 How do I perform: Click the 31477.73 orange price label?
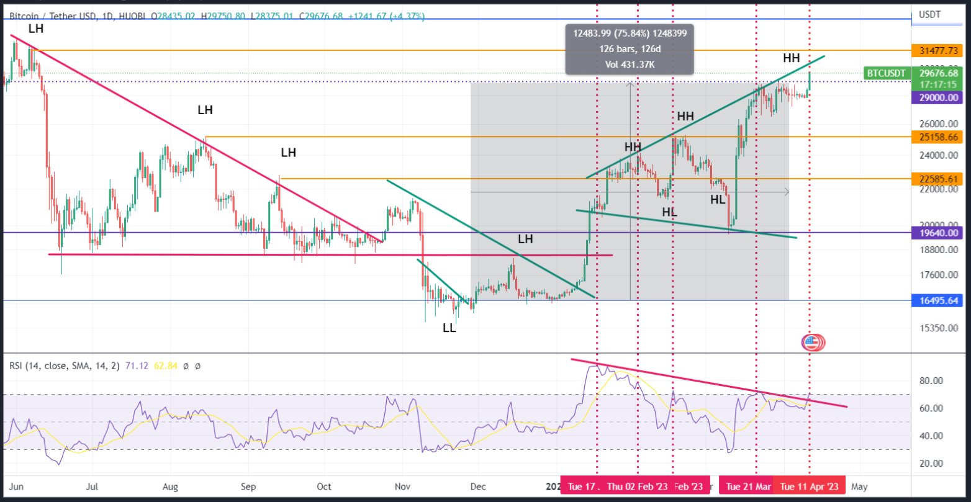coord(937,50)
